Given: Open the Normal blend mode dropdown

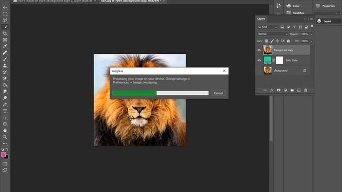Looking at the screenshot, I should 273,34.
